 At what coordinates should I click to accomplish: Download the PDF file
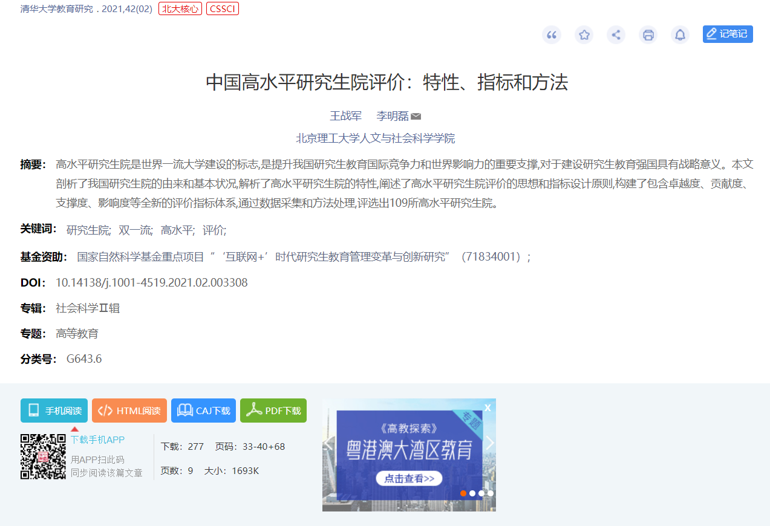point(273,411)
